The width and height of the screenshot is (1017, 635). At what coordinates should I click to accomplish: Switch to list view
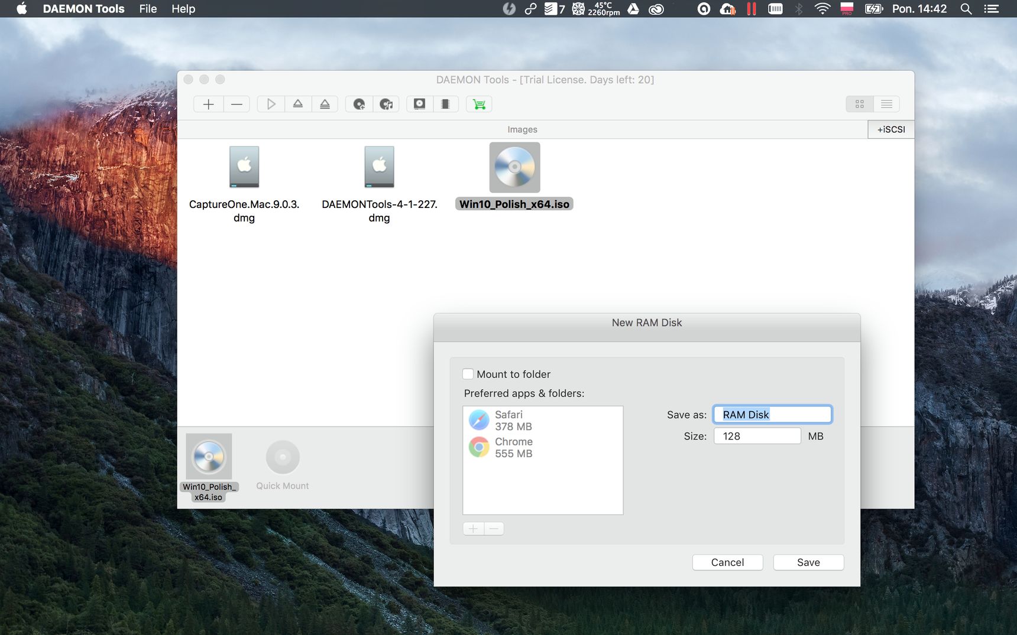click(x=886, y=104)
